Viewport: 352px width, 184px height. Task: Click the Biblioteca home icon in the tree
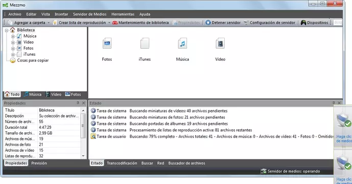(x=13, y=30)
